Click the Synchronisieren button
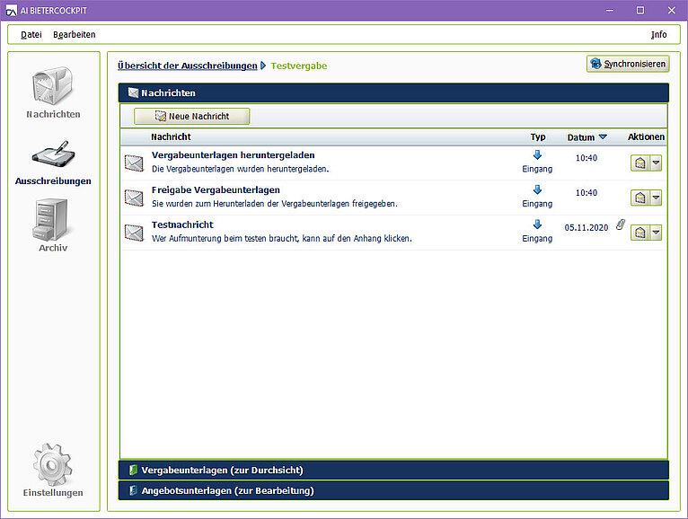 628,64
